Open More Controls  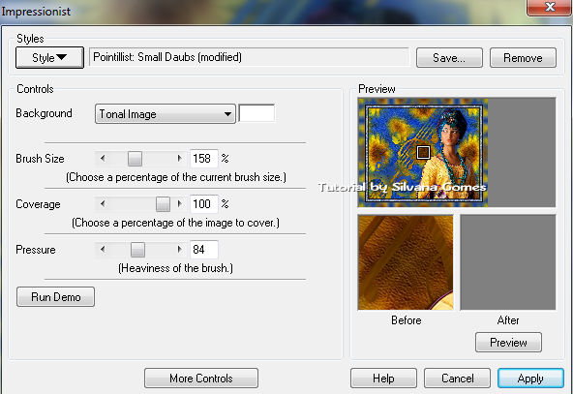[x=201, y=378]
